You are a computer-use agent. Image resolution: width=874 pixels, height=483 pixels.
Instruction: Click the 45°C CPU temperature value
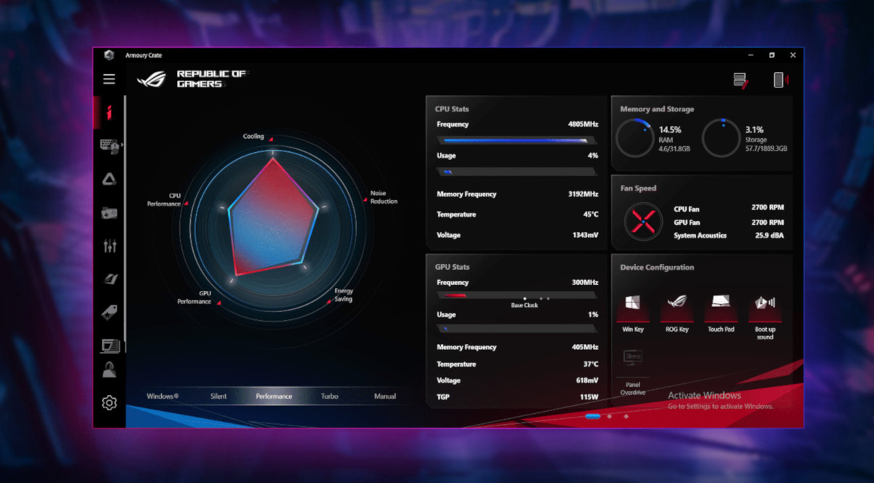pyautogui.click(x=590, y=215)
